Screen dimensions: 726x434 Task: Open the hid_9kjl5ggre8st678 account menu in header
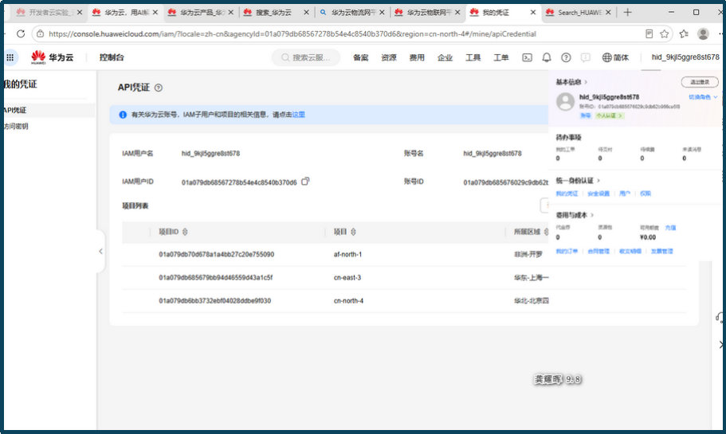[x=685, y=57]
